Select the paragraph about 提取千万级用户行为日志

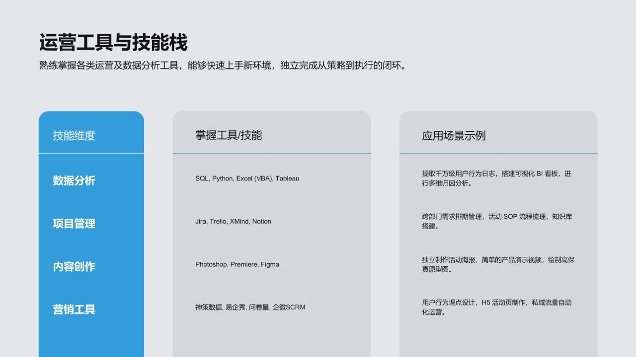point(496,178)
